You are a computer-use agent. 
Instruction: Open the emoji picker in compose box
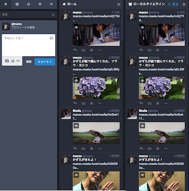coord(52,38)
